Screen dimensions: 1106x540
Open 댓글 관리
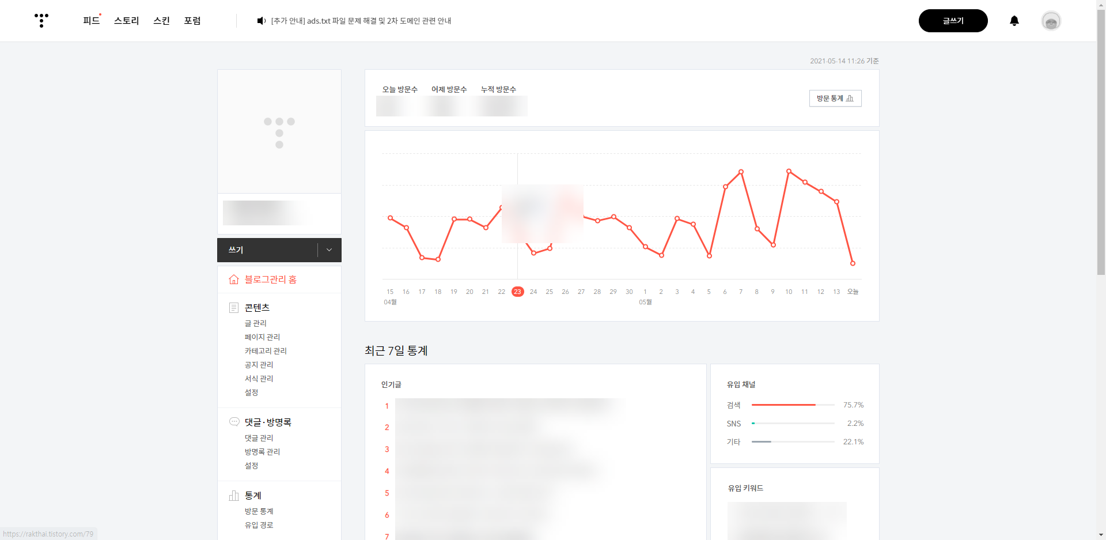tap(259, 438)
